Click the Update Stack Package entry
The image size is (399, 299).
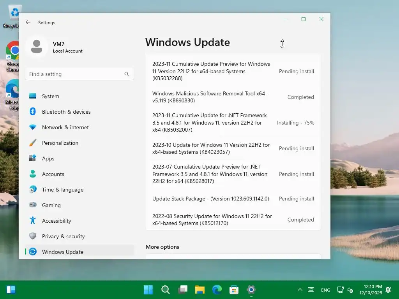click(x=233, y=199)
